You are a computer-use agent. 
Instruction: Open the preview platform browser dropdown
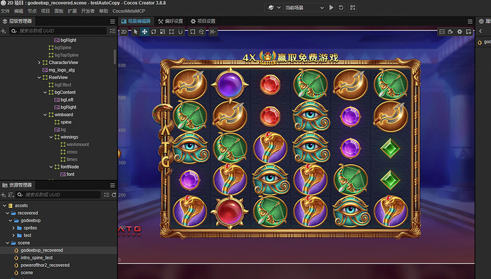pyautogui.click(x=274, y=8)
